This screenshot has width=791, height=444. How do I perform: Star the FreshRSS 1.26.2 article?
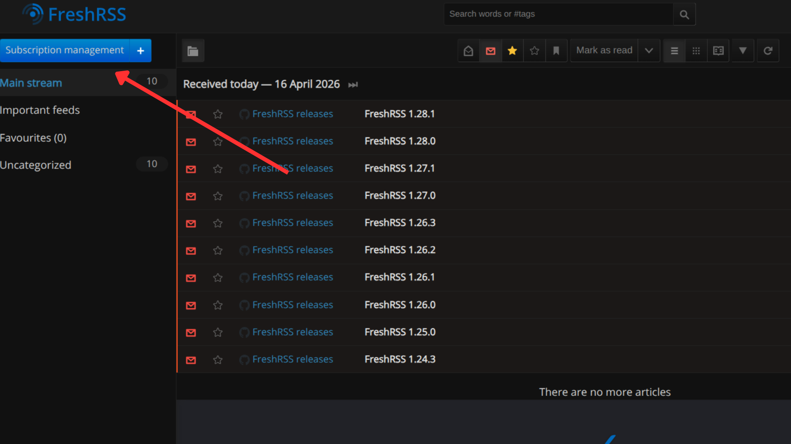pyautogui.click(x=218, y=250)
